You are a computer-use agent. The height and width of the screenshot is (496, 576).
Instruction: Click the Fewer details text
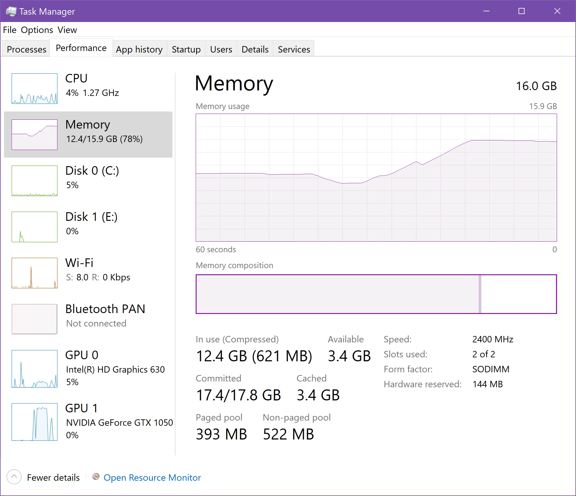[53, 477]
